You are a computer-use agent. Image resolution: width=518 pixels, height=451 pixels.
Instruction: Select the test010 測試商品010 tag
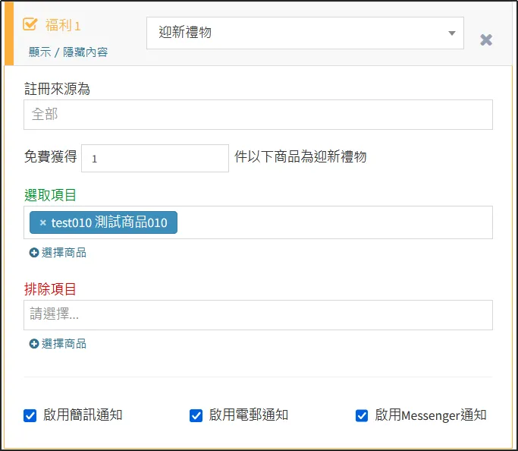click(110, 222)
